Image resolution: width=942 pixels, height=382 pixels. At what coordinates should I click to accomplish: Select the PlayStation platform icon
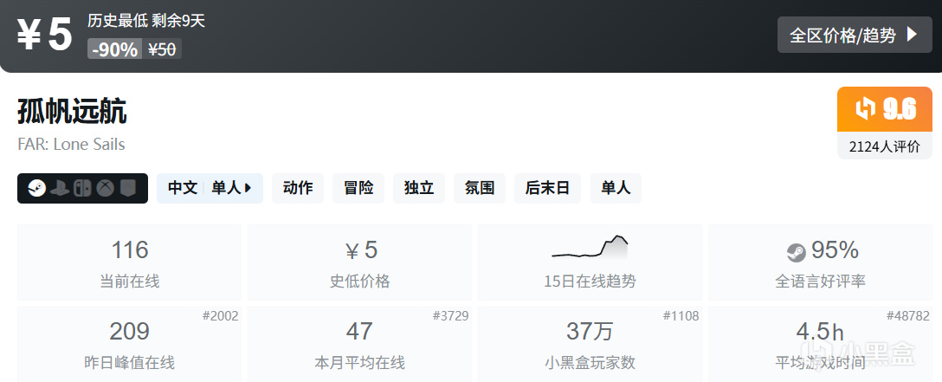[x=60, y=189]
